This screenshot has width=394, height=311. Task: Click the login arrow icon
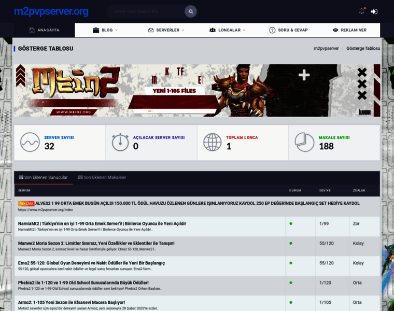pos(374,11)
